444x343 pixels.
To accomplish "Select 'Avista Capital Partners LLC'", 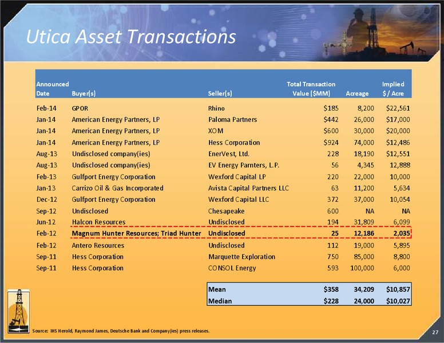I will [248, 188].
